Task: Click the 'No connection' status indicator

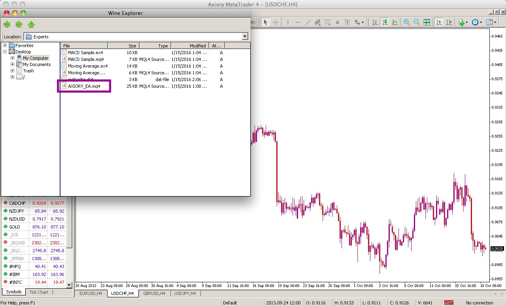Action: click(x=479, y=303)
